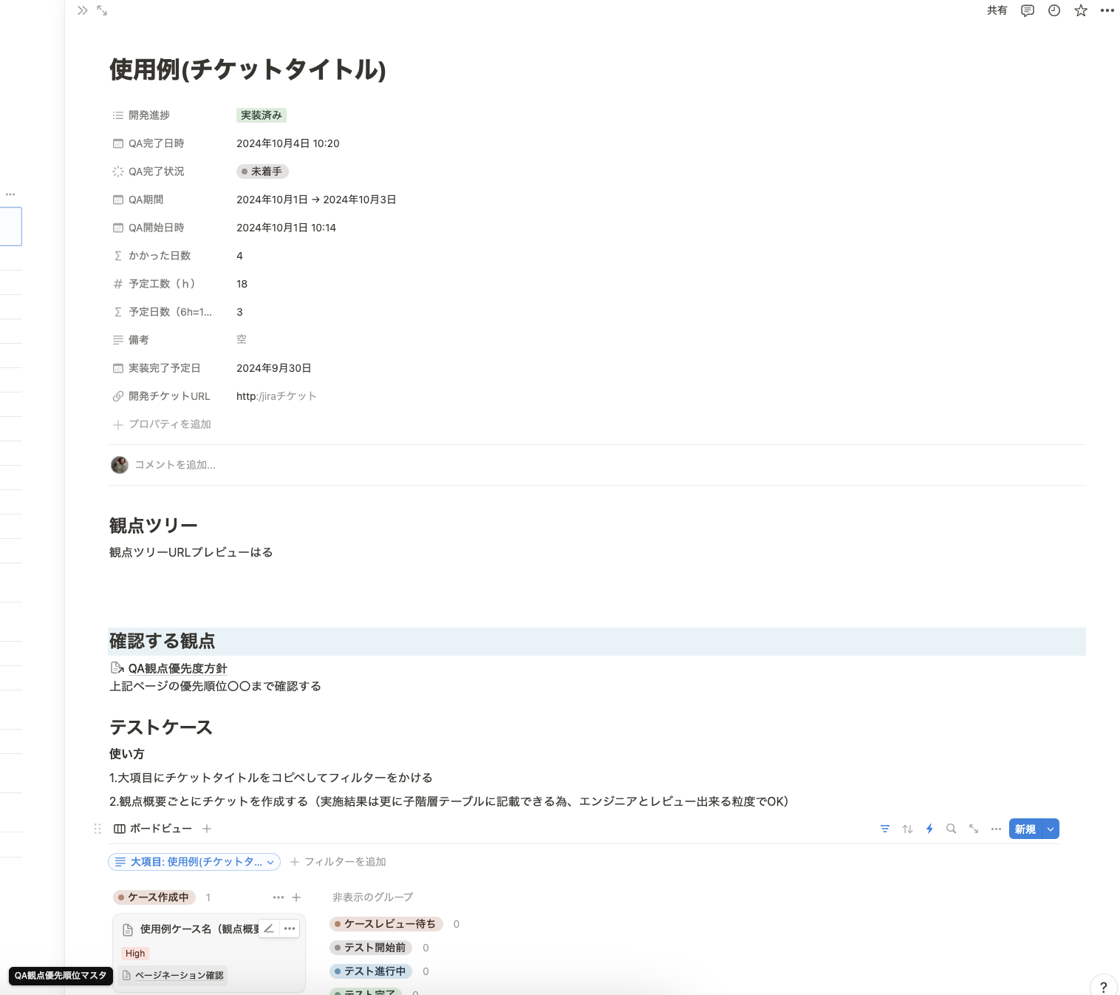Edit the 使用例ケース名 card with pencil icon

[x=268, y=928]
